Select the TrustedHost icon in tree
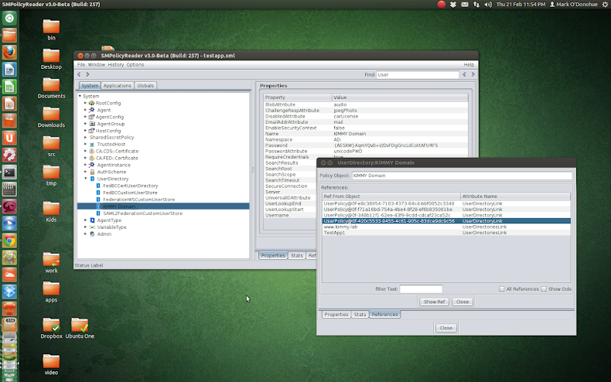Image resolution: width=611 pixels, height=382 pixels. click(x=92, y=144)
